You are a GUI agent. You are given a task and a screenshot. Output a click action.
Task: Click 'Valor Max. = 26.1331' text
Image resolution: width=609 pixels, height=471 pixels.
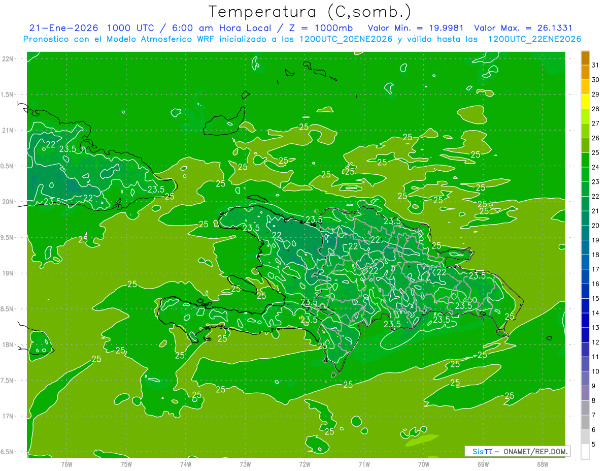[523, 28]
